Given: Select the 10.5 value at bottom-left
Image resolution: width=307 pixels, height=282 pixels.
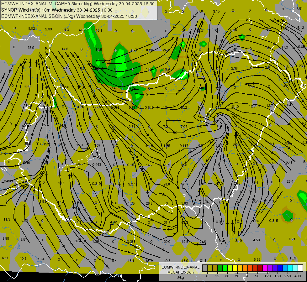Looking at the screenshot, I should [x=23, y=258].
